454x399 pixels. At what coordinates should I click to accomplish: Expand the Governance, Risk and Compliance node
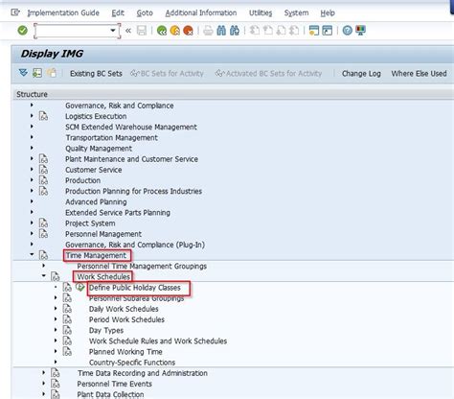[x=32, y=105]
